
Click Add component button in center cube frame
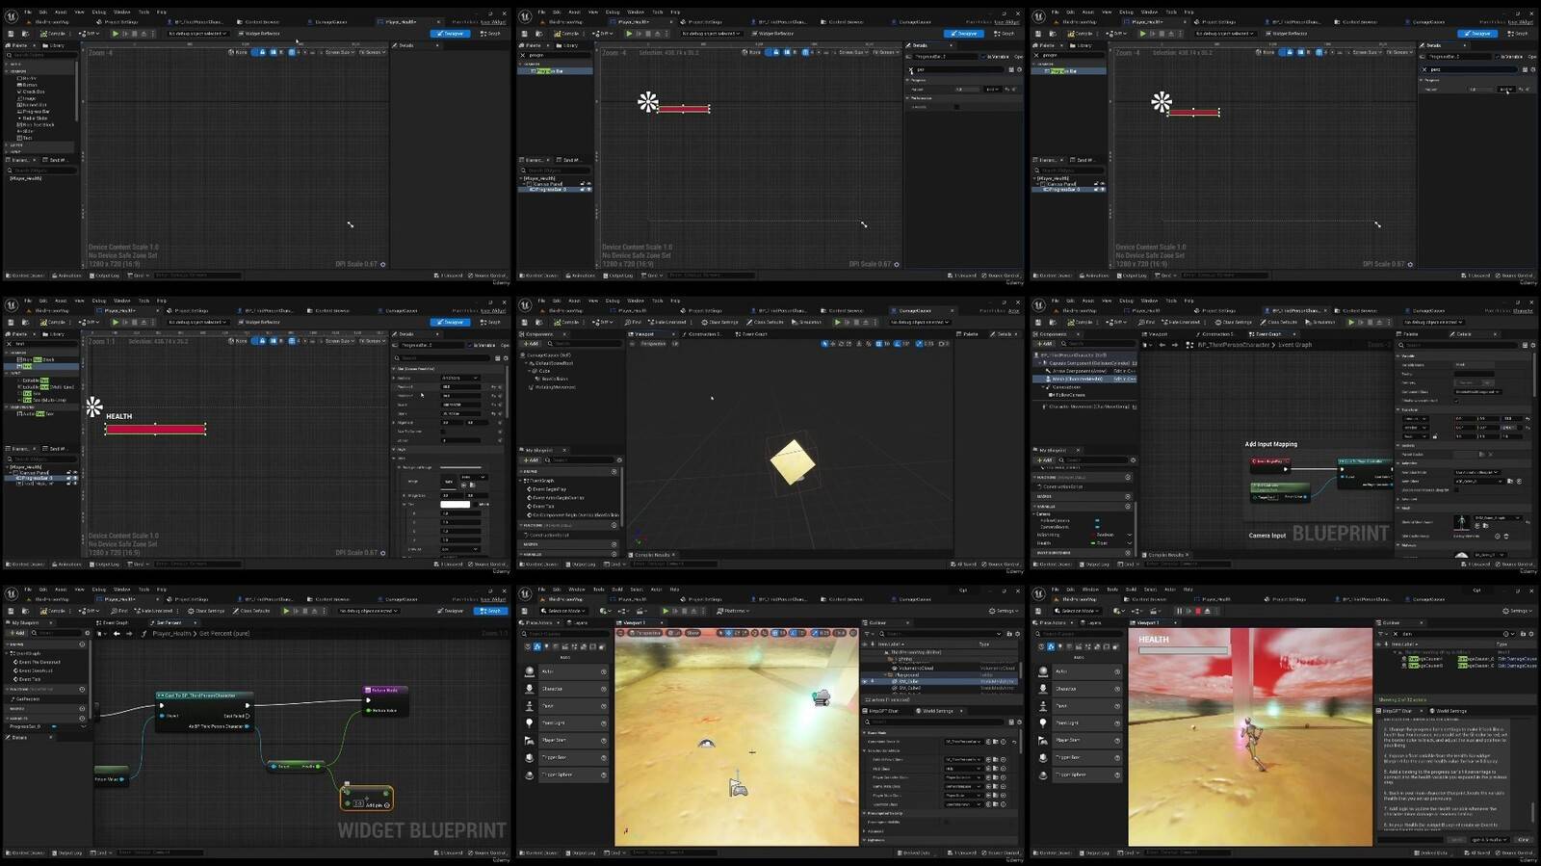[531, 344]
